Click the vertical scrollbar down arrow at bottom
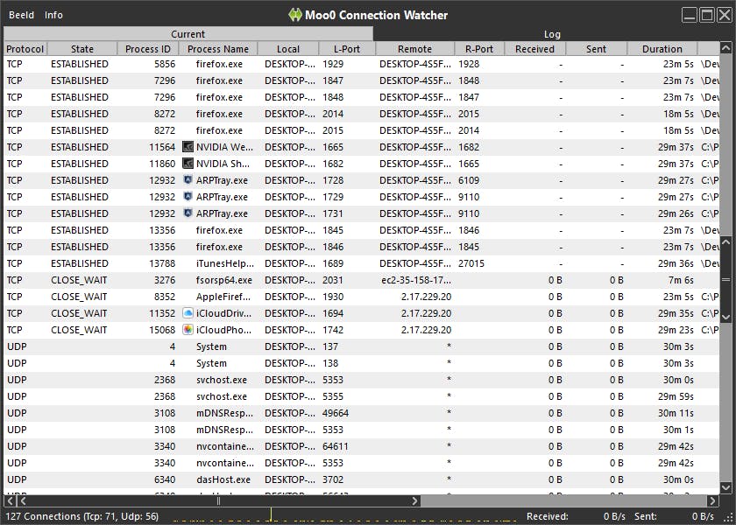Viewport: 736px width, 525px height. click(725, 488)
